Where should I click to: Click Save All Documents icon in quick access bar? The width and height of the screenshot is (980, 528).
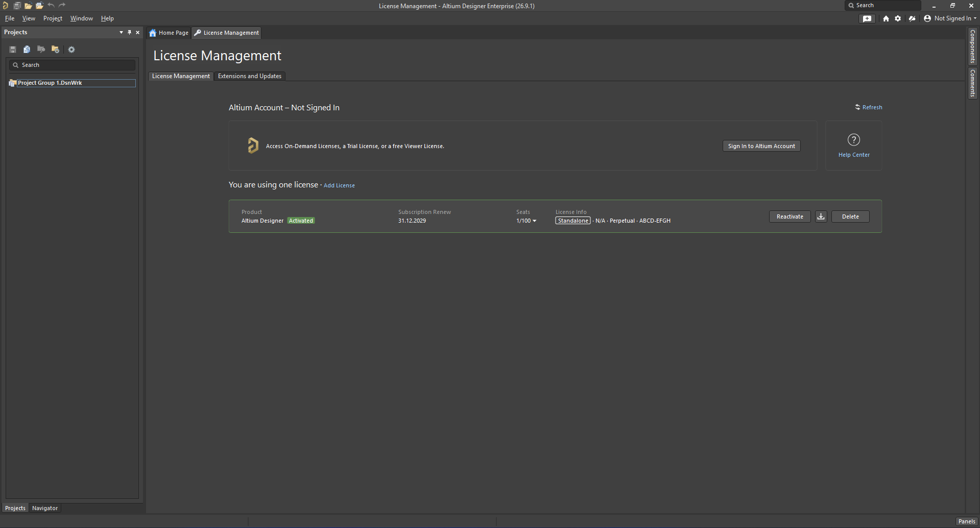pos(17,6)
